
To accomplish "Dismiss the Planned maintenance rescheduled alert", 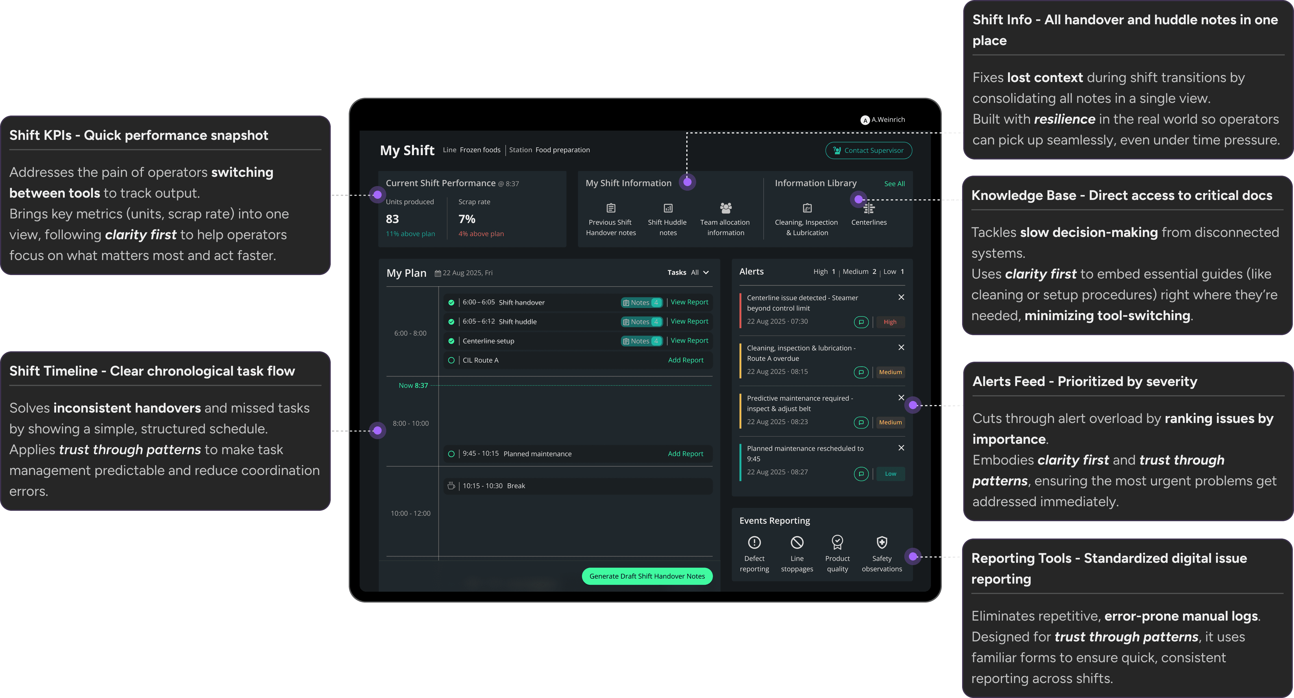I will point(901,448).
